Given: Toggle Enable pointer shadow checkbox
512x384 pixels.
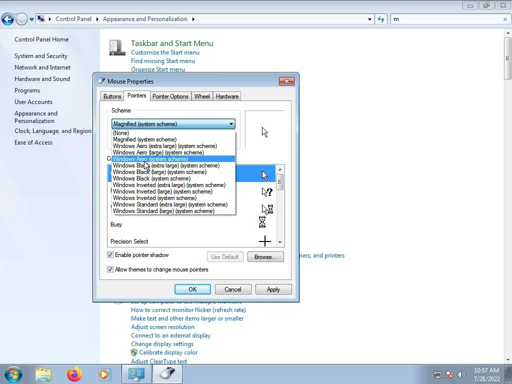Looking at the screenshot, I should click(110, 255).
